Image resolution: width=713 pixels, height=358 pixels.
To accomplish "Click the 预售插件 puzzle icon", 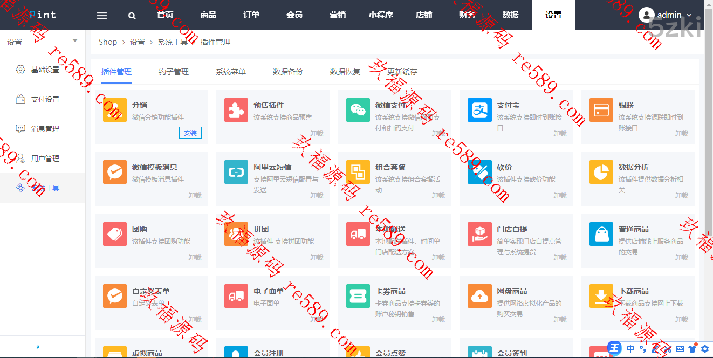I will click(236, 110).
